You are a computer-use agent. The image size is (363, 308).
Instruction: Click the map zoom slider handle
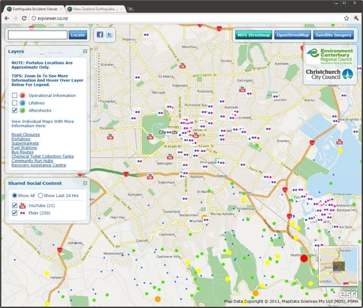[96, 67]
